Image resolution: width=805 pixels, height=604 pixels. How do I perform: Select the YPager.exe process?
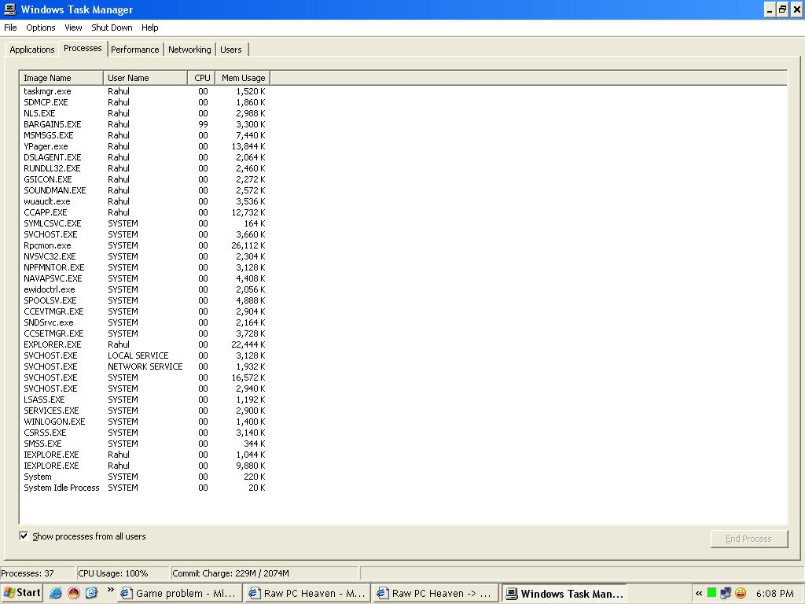145,146
